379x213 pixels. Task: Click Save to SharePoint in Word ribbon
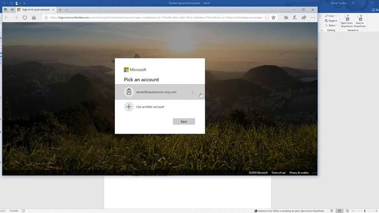[x=360, y=21]
